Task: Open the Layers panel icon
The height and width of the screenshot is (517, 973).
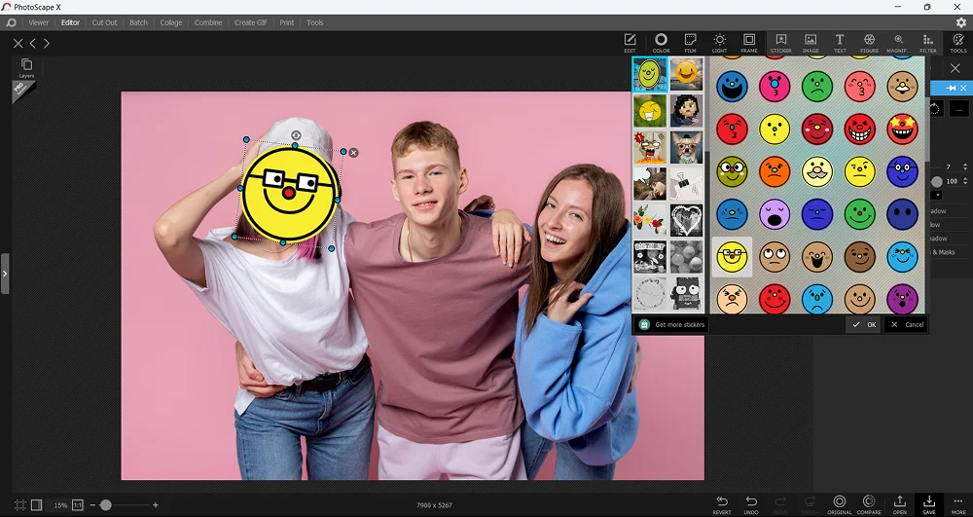Action: click(x=26, y=67)
